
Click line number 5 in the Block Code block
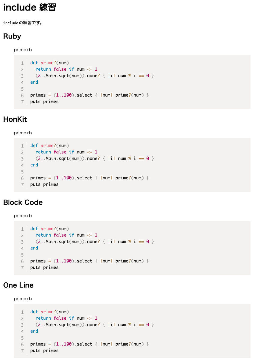[22, 255]
